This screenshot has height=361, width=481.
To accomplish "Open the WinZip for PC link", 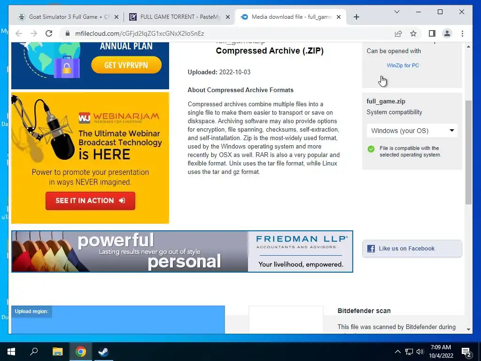I will point(403,65).
